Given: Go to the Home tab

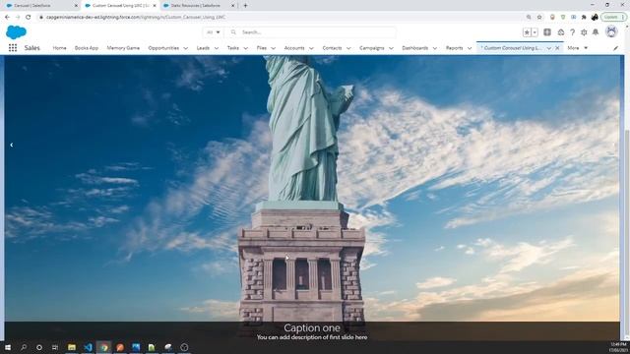Looking at the screenshot, I should coord(59,48).
